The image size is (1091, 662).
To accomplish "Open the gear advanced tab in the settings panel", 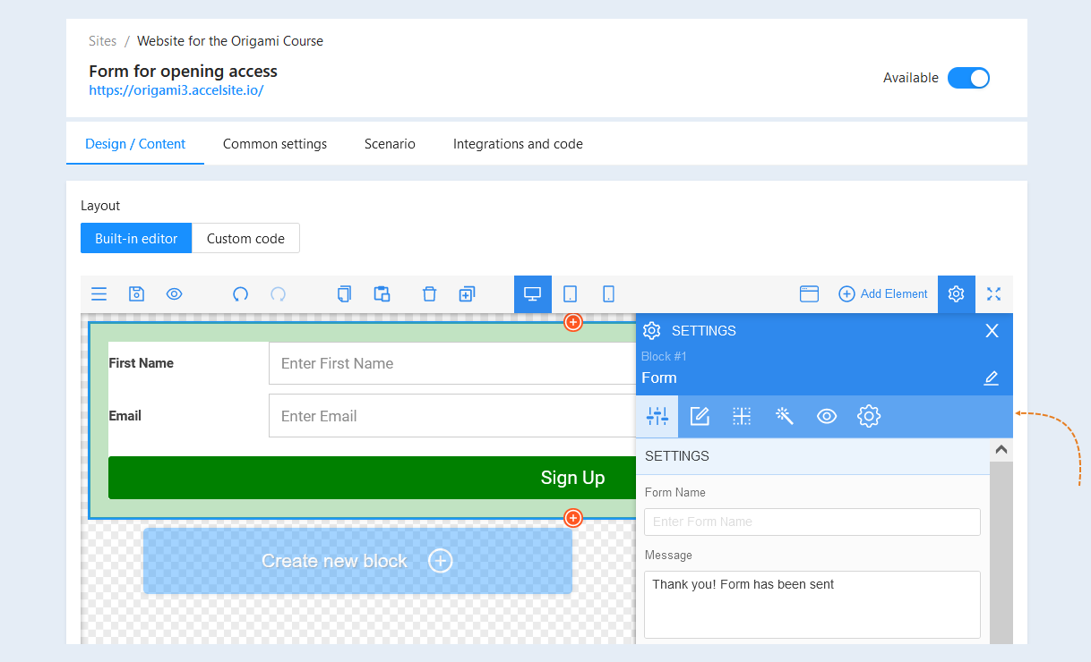I will [x=869, y=416].
